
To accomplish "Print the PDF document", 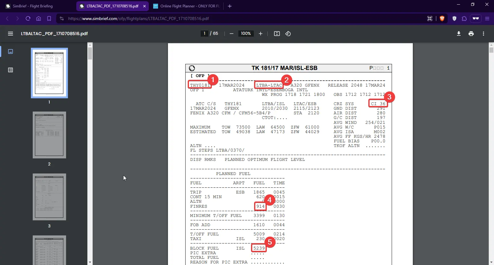I will 471,34.
